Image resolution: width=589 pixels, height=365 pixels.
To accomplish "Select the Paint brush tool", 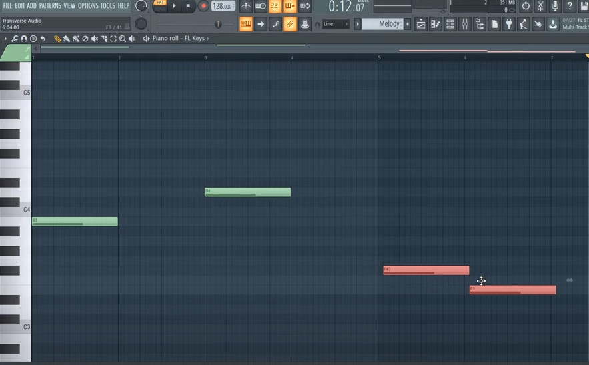I will coord(67,38).
